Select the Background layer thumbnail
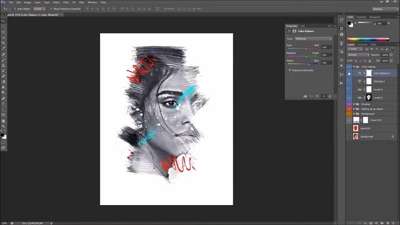400x225 pixels. click(x=356, y=136)
